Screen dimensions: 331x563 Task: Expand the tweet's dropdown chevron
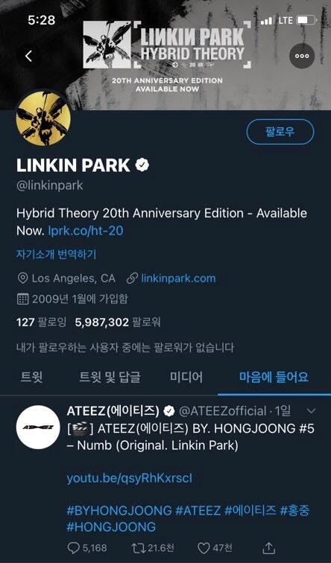tap(310, 411)
